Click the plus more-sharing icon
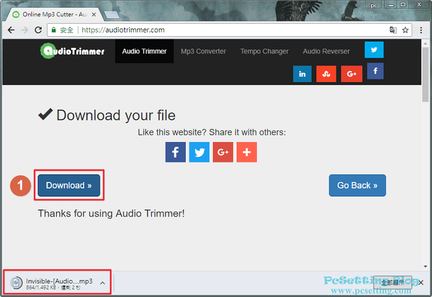This screenshot has height=297, width=432. 247,152
